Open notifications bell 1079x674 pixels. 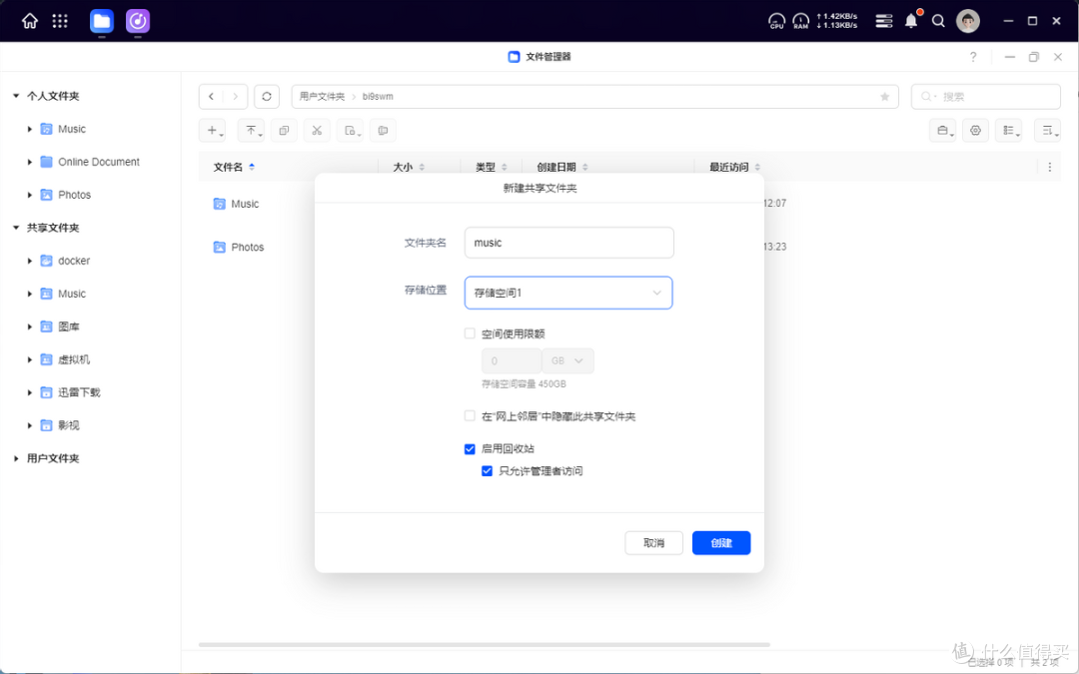coord(911,21)
